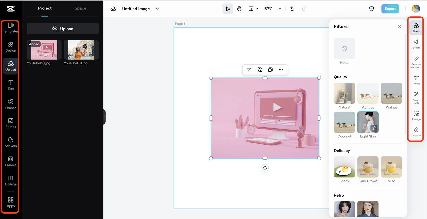Select the hand pan tool
427x219 pixels.
pos(239,9)
